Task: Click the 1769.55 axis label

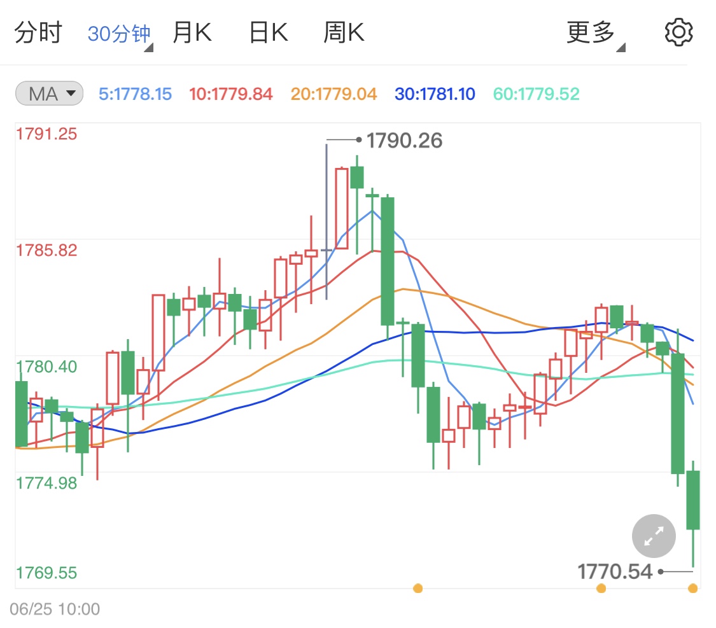Action: (x=46, y=573)
